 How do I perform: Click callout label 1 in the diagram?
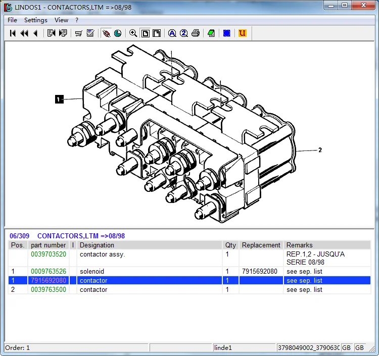click(x=59, y=99)
